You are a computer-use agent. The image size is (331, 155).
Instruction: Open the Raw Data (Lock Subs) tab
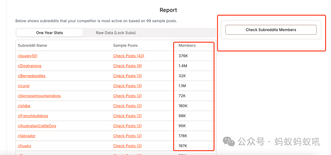(x=116, y=33)
